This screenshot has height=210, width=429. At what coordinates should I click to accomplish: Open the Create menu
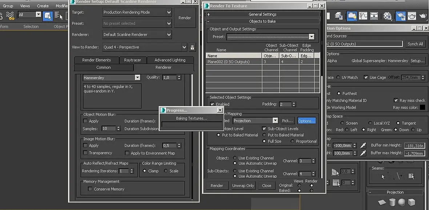click(x=43, y=6)
